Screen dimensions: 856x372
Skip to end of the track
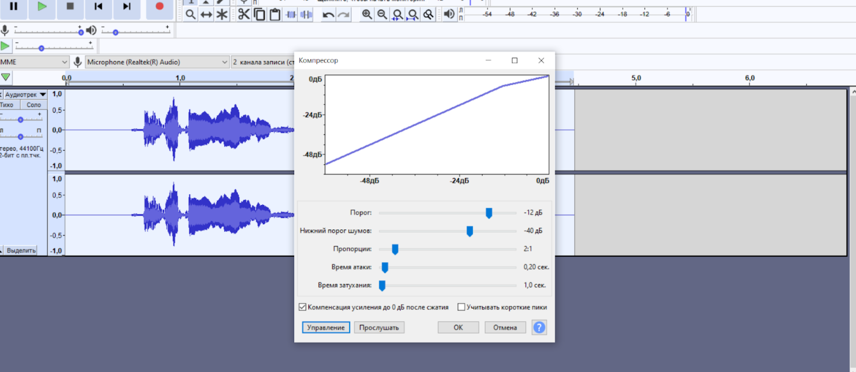(127, 7)
